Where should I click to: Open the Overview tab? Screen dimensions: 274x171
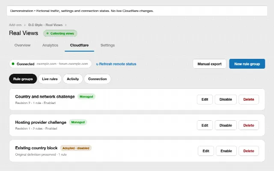click(x=22, y=45)
